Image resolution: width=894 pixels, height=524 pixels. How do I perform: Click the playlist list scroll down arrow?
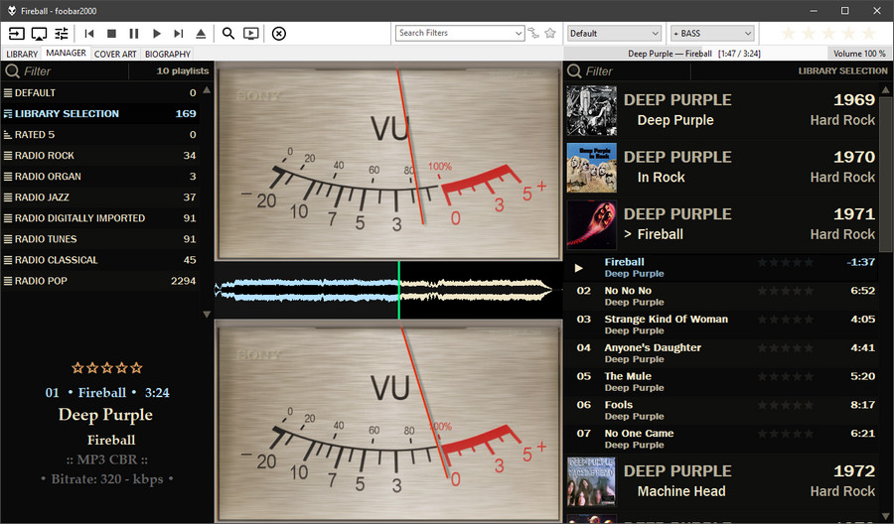pos(207,314)
